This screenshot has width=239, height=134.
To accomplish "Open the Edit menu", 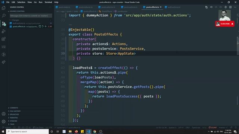I will (x=13, y=2).
